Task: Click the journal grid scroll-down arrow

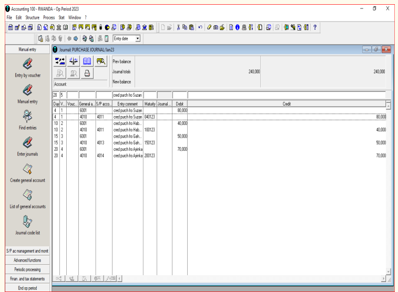Action: pos(389,272)
